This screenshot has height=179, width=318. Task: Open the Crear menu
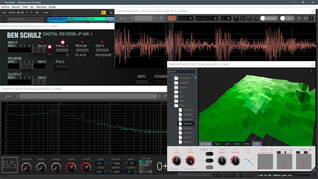tap(25, 7)
